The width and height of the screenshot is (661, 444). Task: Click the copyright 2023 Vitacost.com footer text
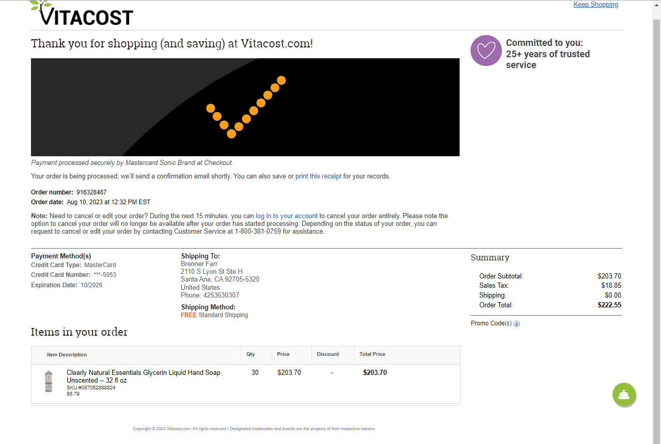pos(254,429)
